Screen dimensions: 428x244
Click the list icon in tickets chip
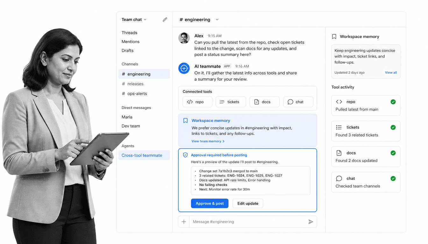point(222,102)
